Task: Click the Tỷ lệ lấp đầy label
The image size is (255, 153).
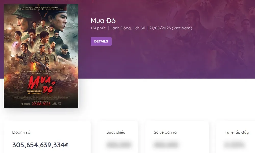Action: click(236, 132)
